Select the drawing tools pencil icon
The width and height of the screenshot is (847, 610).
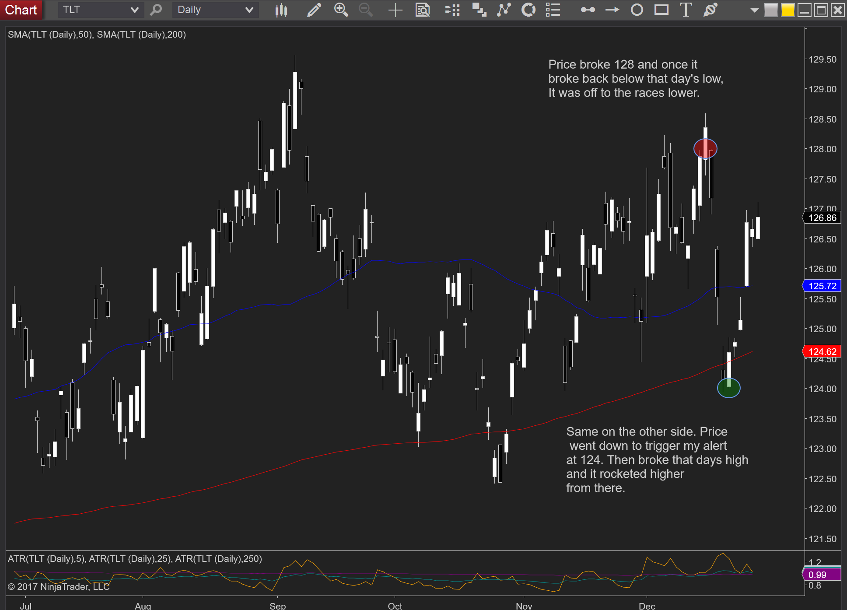314,10
